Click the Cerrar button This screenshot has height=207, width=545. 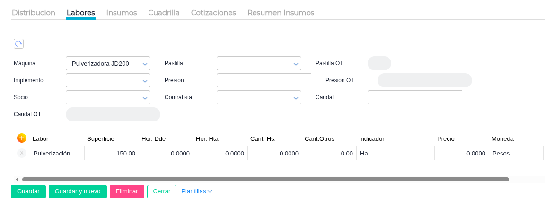162,191
